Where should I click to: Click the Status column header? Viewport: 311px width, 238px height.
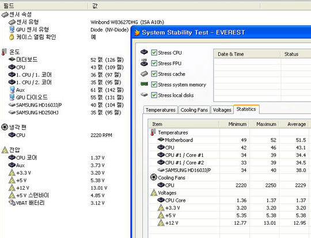click(x=295, y=54)
